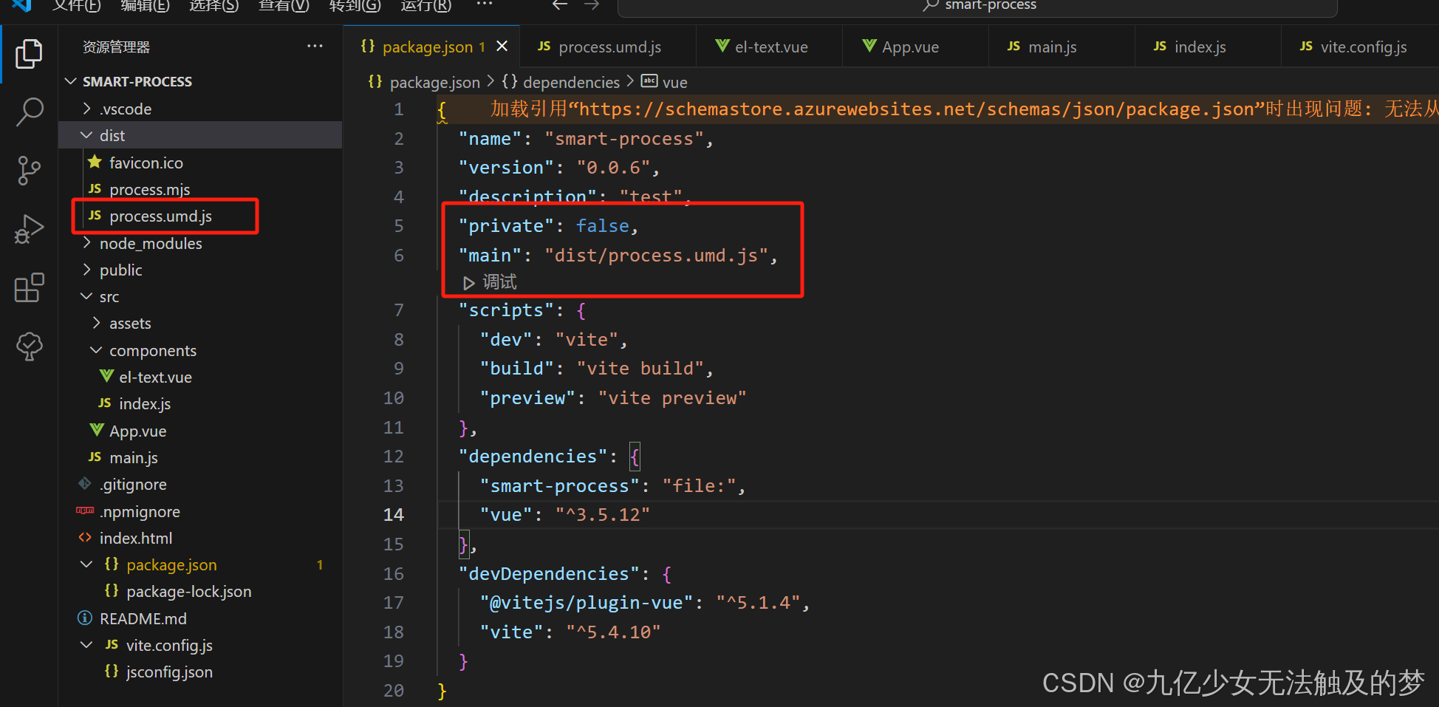Open the 转到(G) menu

pos(355,5)
